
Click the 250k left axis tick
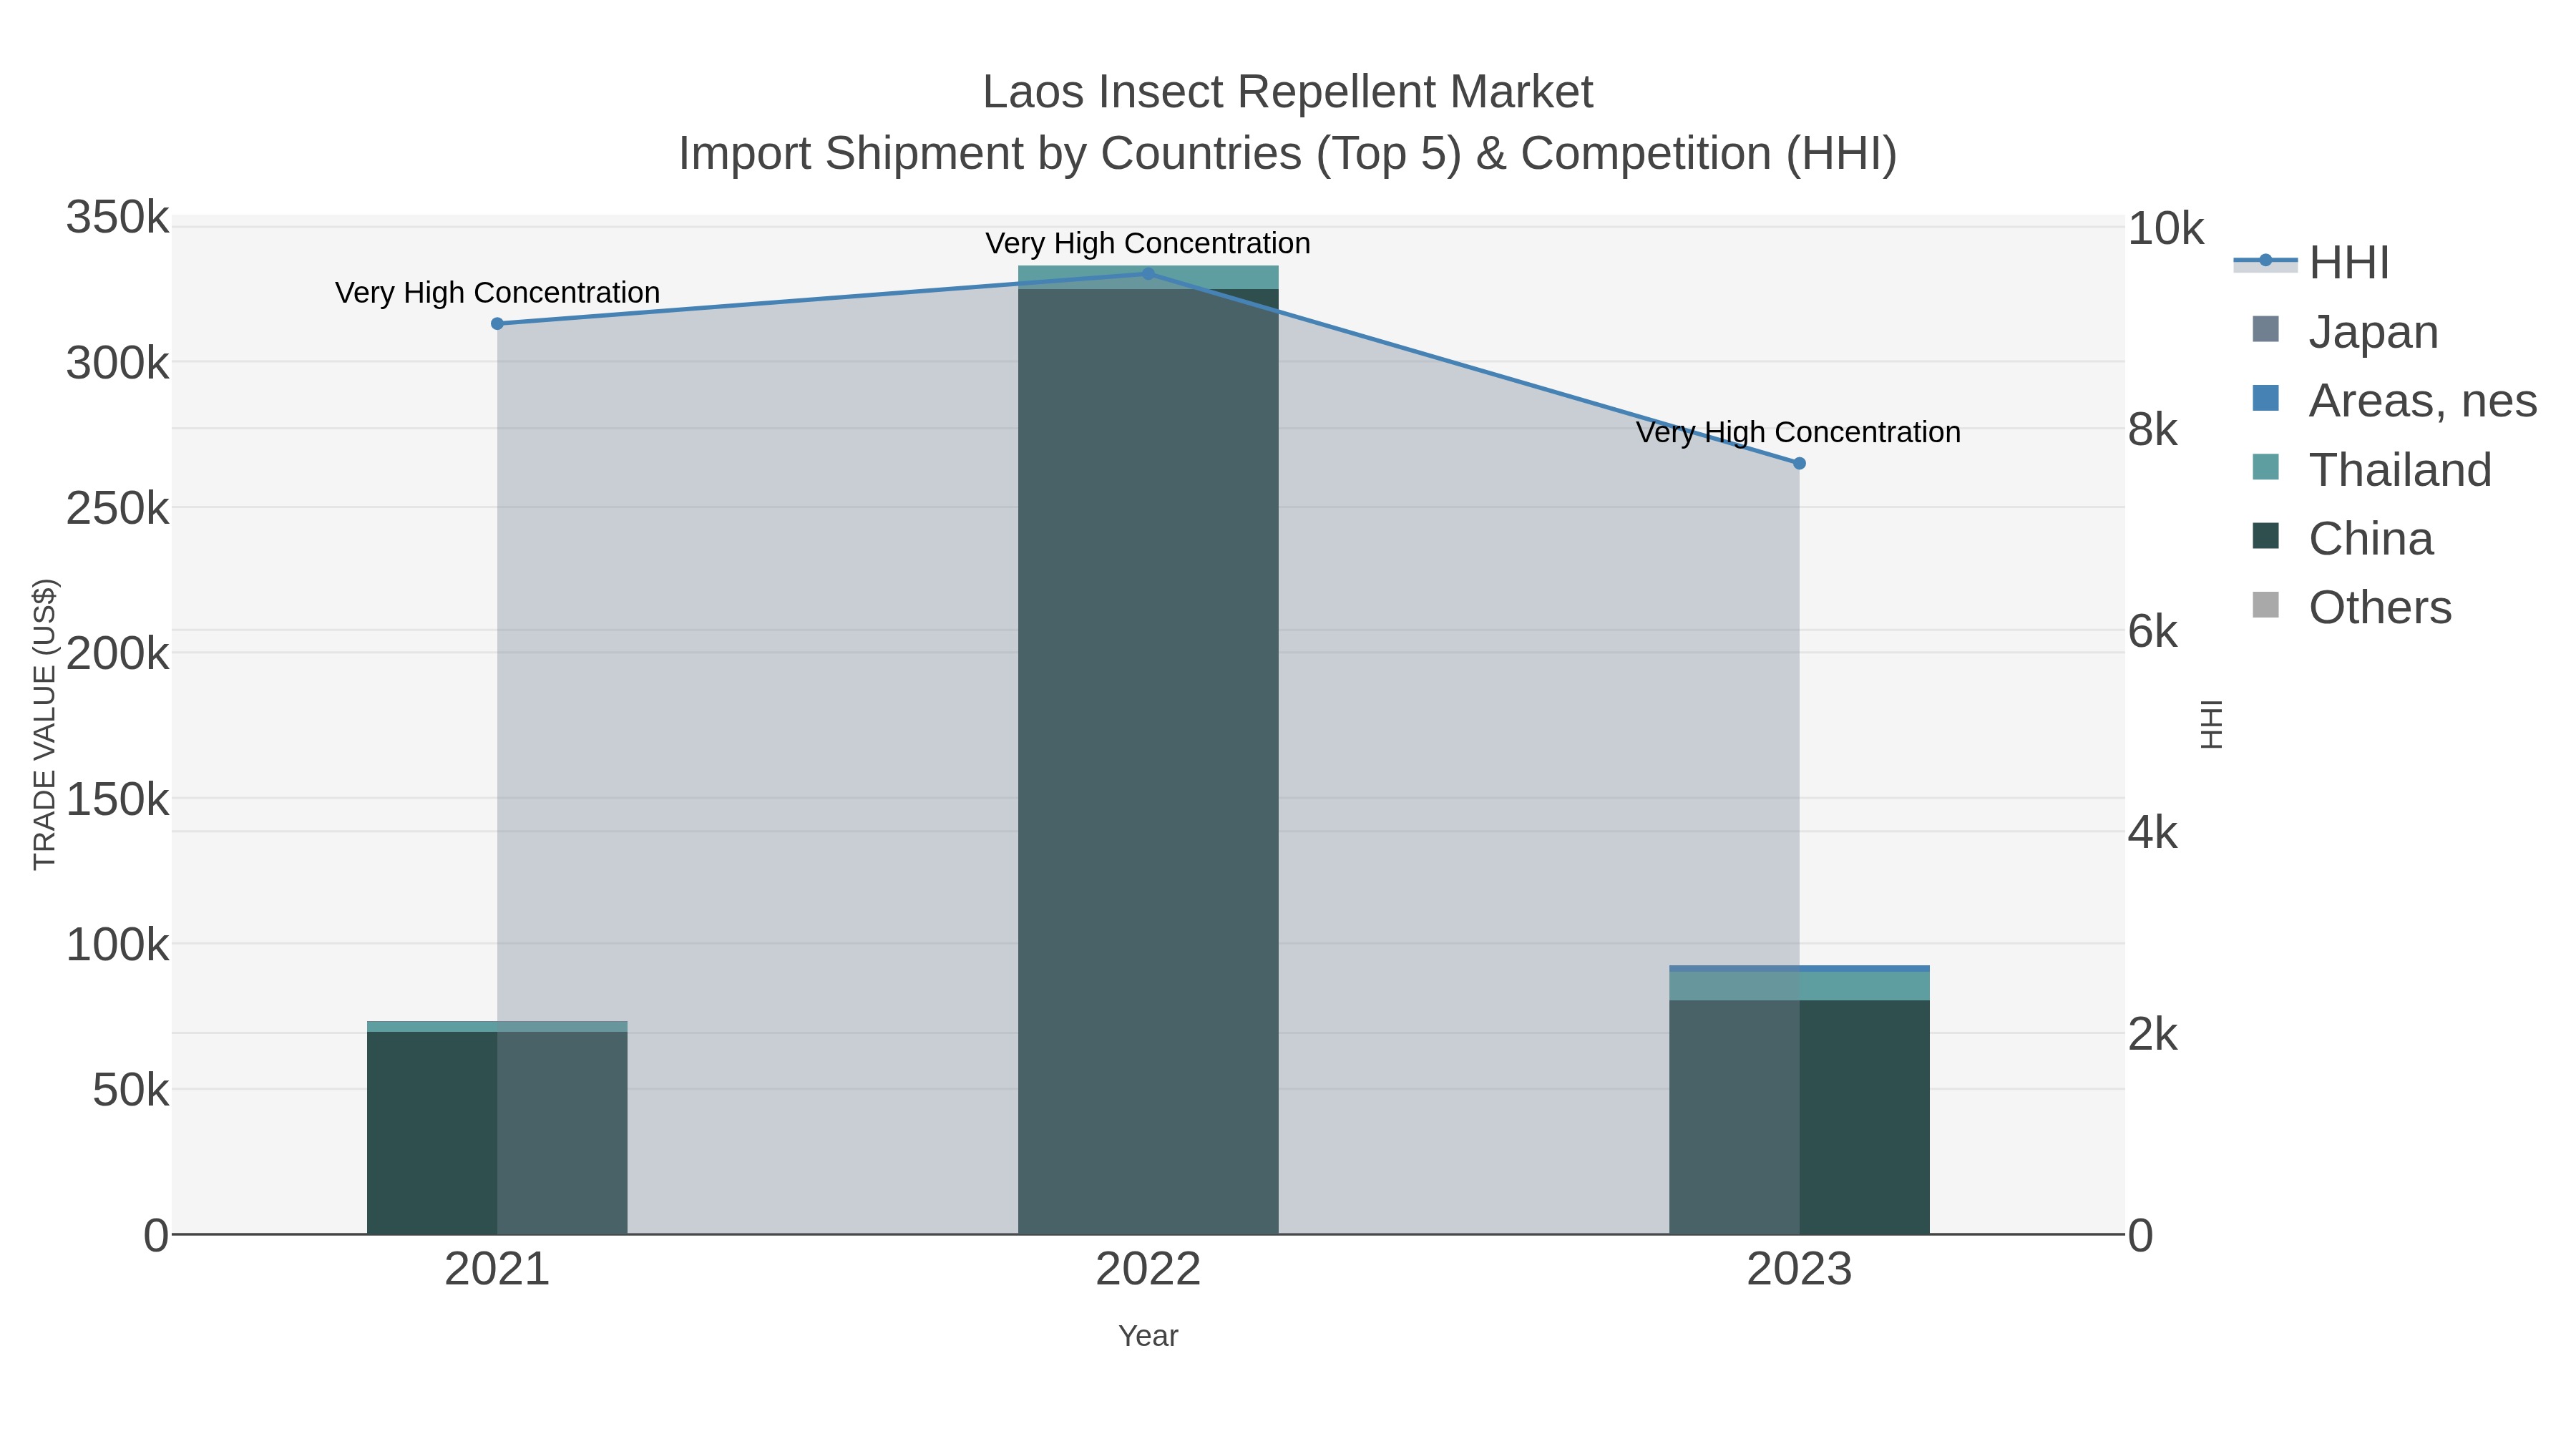(x=118, y=509)
